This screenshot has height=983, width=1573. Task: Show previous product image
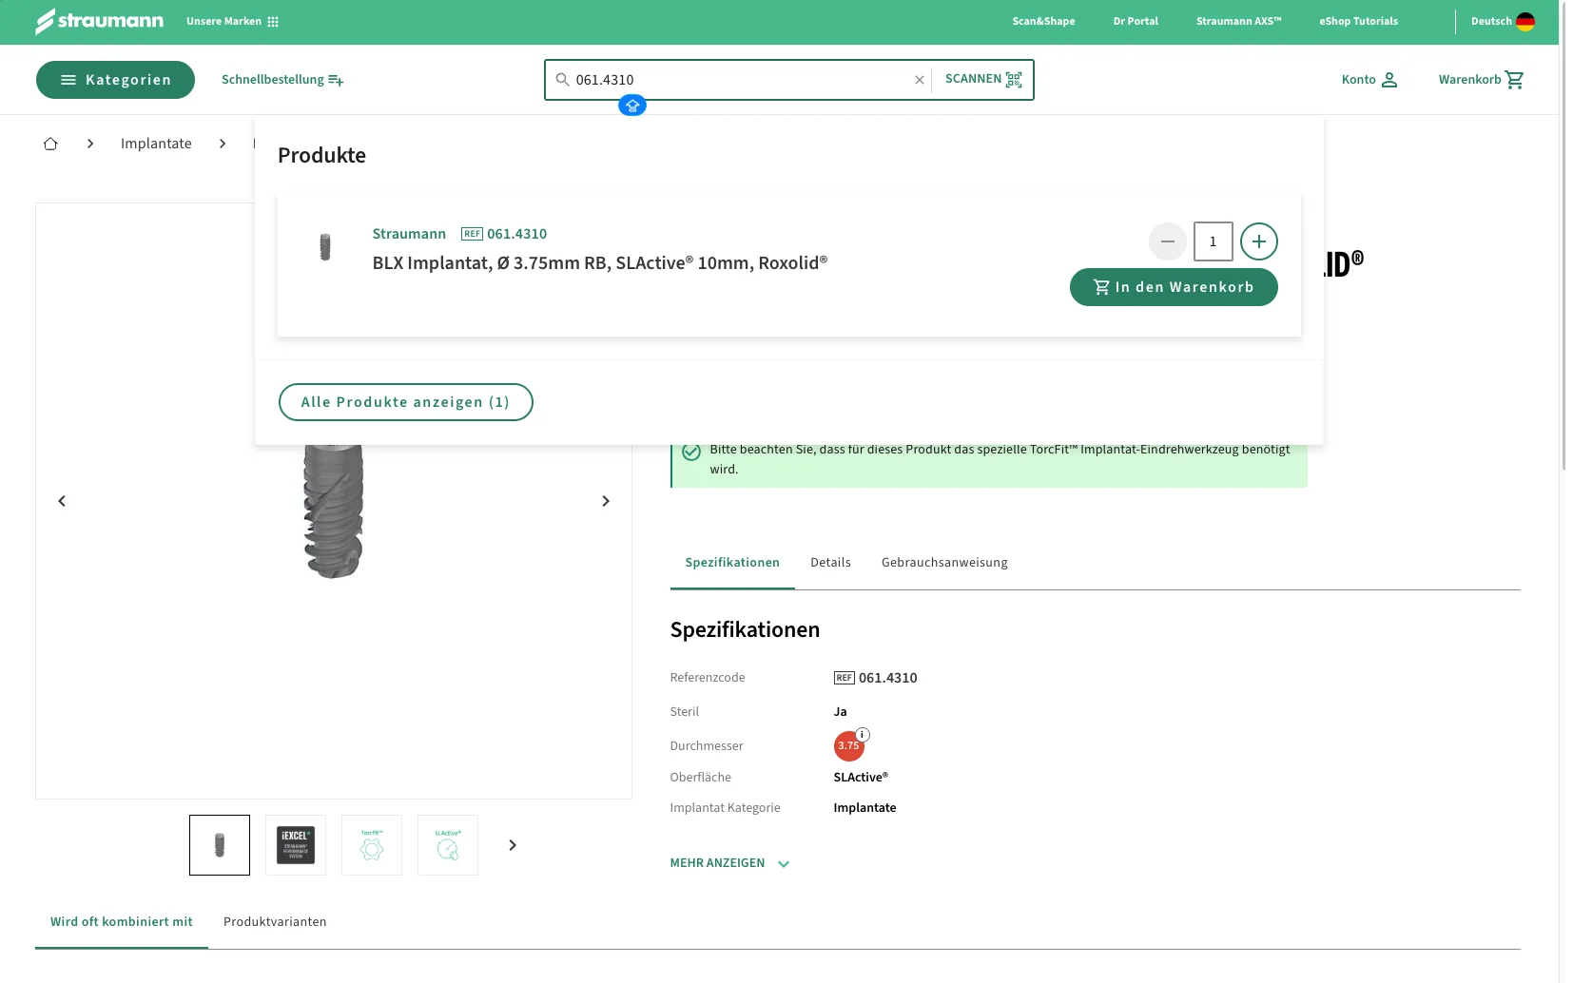pyautogui.click(x=62, y=501)
